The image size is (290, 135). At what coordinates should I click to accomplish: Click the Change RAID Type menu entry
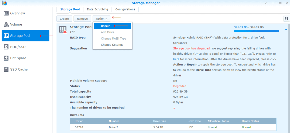tap(114, 38)
